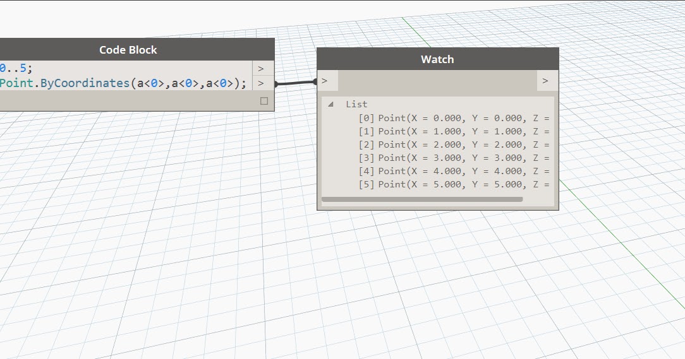Toggle the Code Block preview square
685x359 pixels.
click(264, 101)
